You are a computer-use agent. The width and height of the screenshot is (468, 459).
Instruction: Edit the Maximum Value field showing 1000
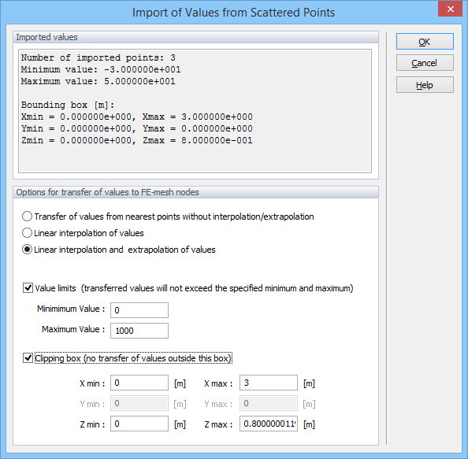click(x=139, y=331)
